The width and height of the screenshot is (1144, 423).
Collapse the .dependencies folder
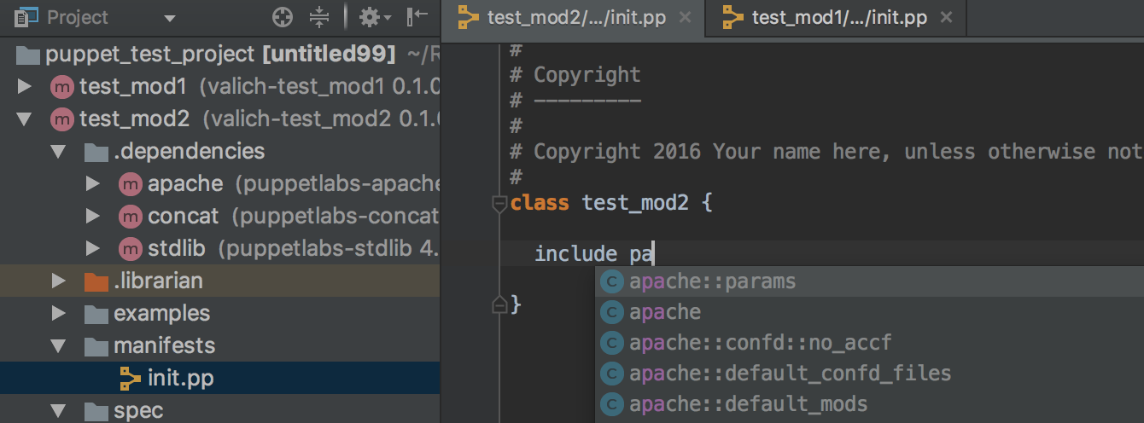pos(58,152)
